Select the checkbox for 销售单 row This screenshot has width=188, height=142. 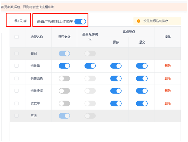click(17, 66)
